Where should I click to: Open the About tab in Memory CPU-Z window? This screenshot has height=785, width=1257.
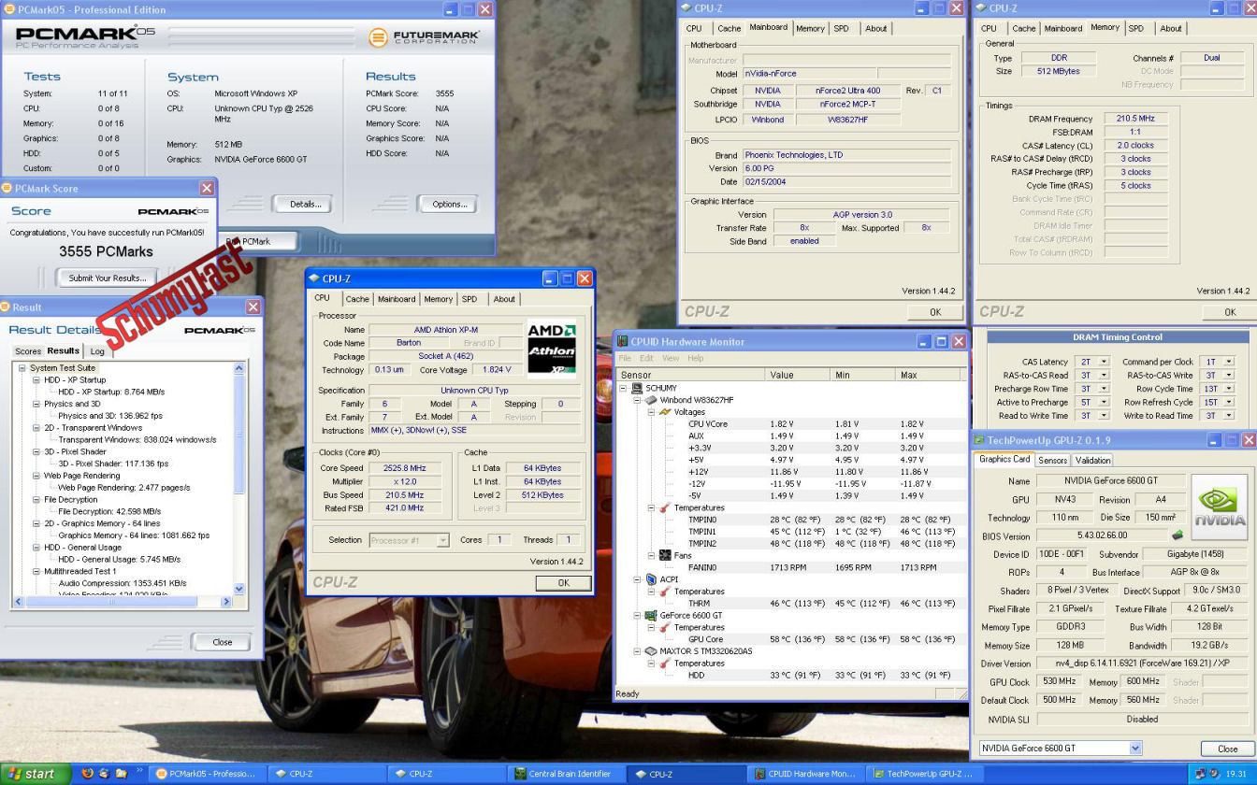pos(1171,28)
